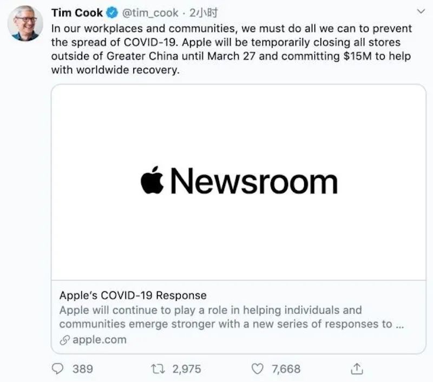Screen dimensions: 433x382
Task: Click the 389 replies count
Action: pos(82,369)
